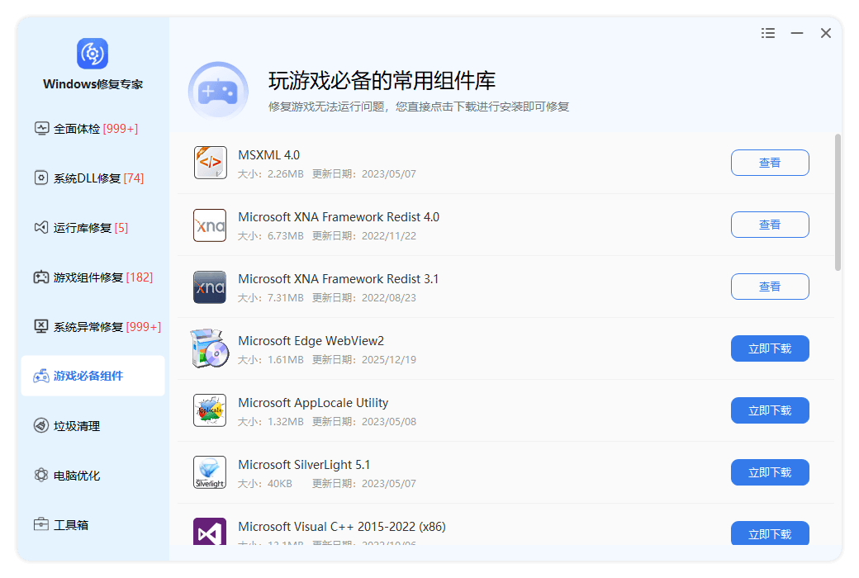859x578 pixels.
Task: Click the [999+] badge beside 全面体检
Action: tap(121, 129)
